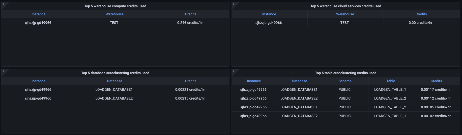Open 'Top 5 database autoclustering credits used' title menu

pyautogui.click(x=115, y=73)
